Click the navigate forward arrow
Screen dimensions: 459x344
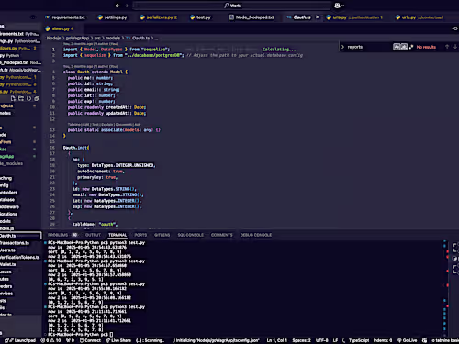tap(127, 6)
